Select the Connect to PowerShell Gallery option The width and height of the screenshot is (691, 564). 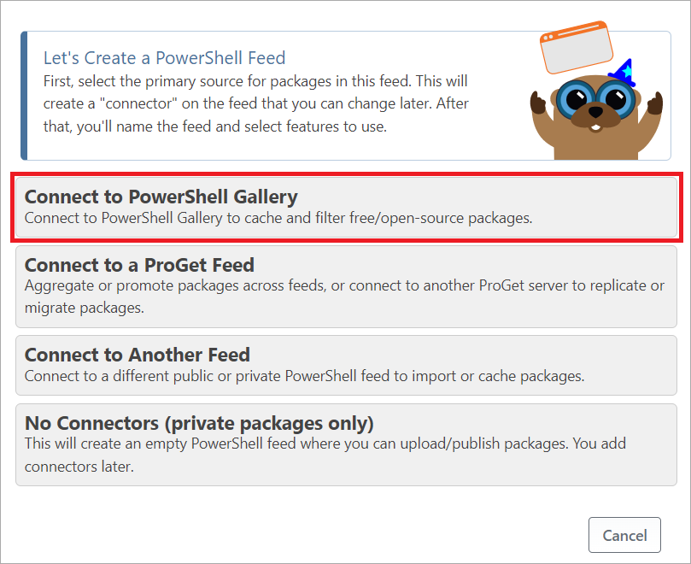point(346,207)
